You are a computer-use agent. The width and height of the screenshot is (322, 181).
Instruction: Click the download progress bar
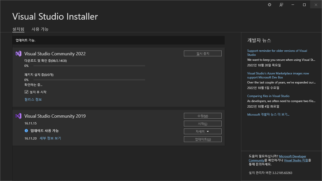[89, 66]
